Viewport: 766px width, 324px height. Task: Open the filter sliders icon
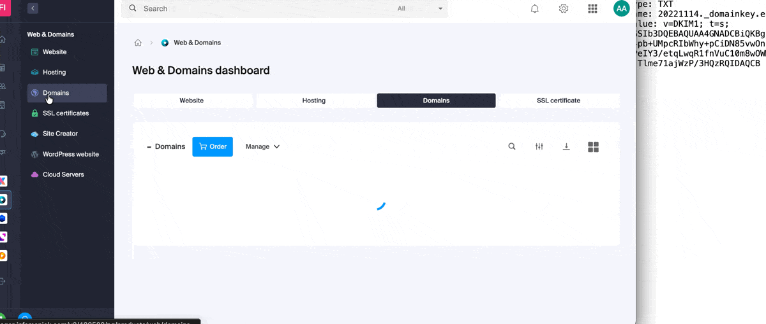coord(539,146)
